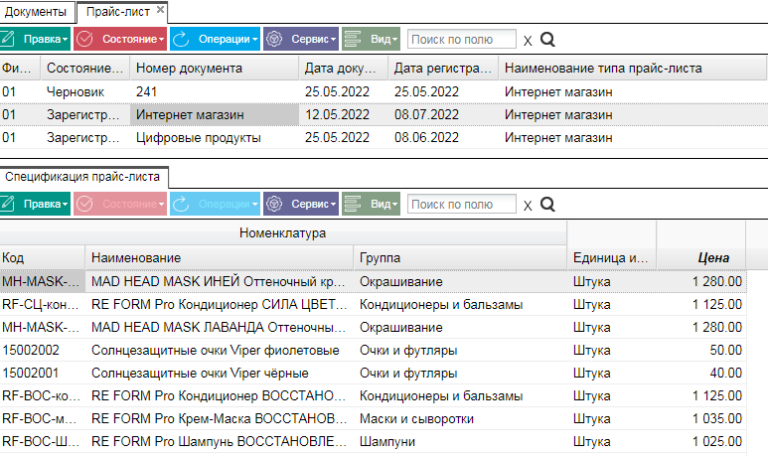Sort by Состояние column header
Viewport: 768px width, 456px height.
[x=85, y=69]
